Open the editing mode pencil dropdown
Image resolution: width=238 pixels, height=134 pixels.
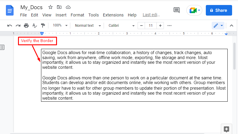(x=218, y=26)
